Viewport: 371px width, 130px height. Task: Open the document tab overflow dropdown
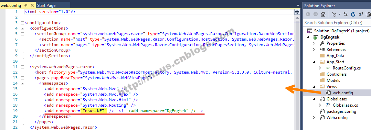(298, 6)
